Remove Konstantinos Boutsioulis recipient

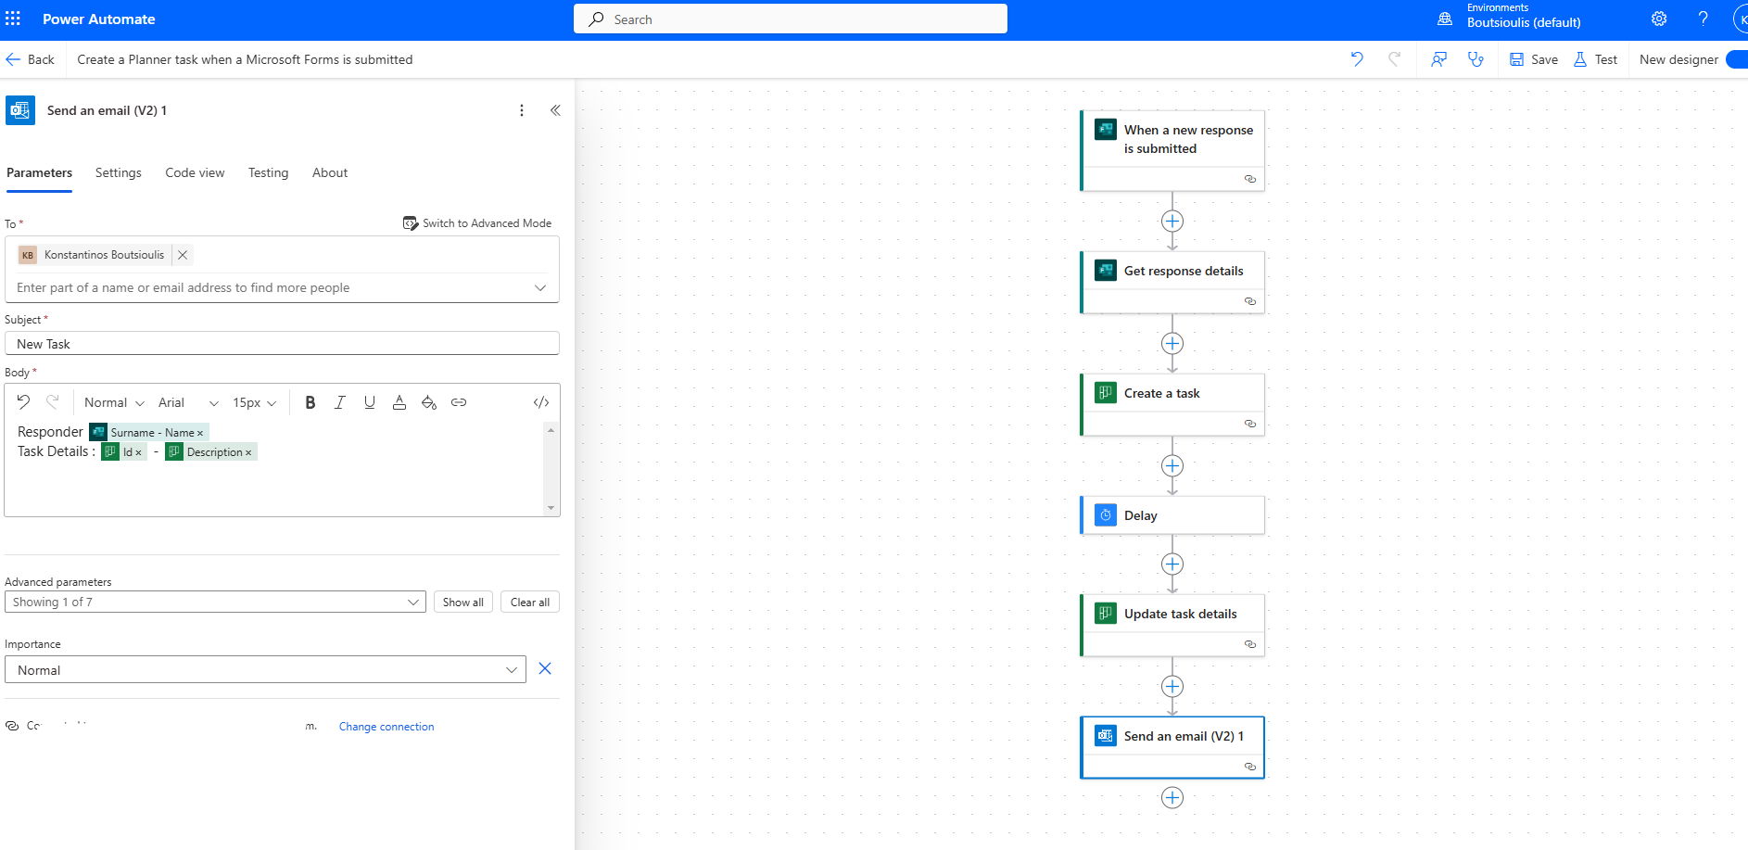[183, 255]
